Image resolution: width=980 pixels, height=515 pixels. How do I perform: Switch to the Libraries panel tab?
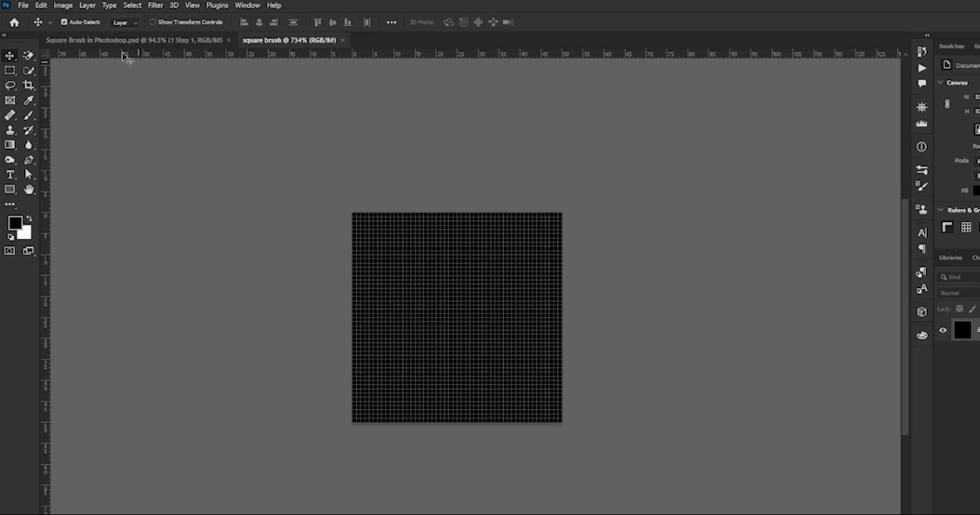[950, 257]
